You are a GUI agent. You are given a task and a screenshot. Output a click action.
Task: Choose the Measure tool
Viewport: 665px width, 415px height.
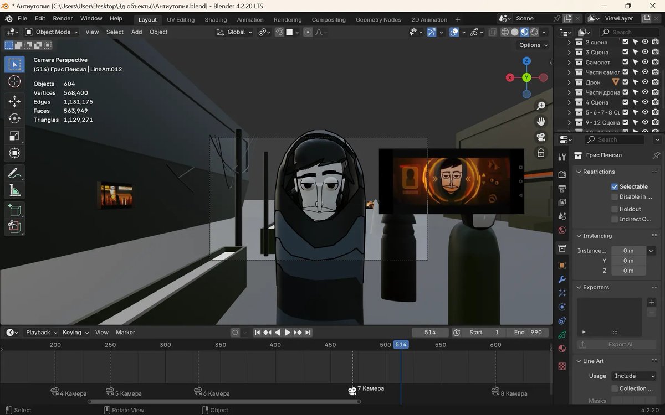tap(14, 191)
